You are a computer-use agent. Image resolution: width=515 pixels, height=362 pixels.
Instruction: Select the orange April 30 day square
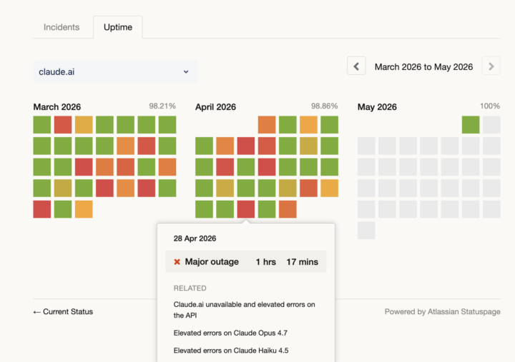point(288,209)
